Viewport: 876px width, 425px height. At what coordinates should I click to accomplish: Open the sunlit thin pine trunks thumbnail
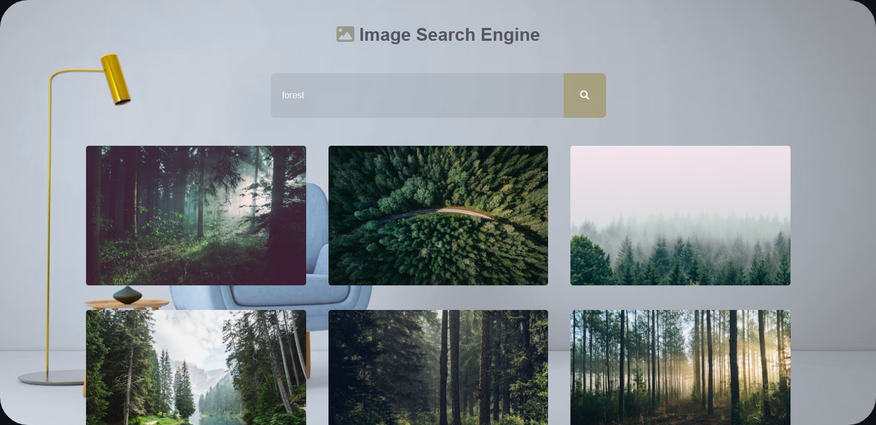pyautogui.click(x=680, y=367)
